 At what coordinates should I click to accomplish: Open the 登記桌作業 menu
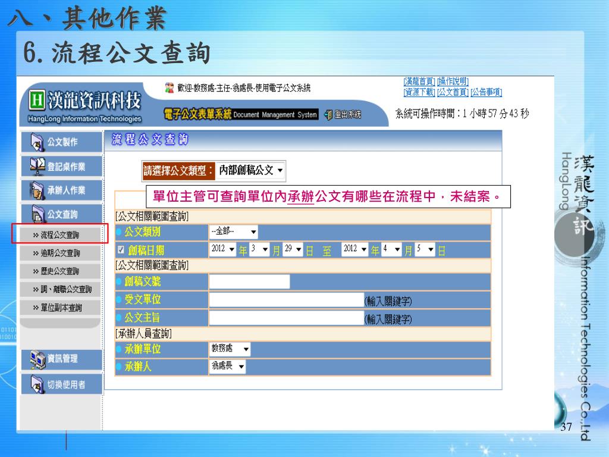click(62, 167)
